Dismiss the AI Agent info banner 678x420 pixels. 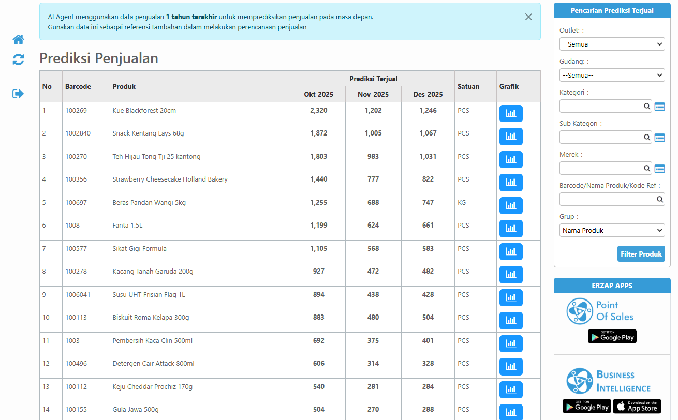(x=528, y=17)
